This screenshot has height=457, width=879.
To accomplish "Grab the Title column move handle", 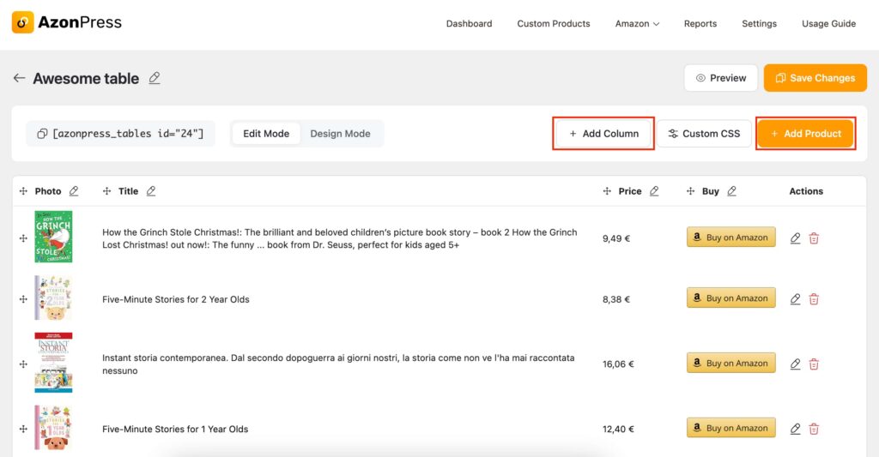I will tap(106, 191).
